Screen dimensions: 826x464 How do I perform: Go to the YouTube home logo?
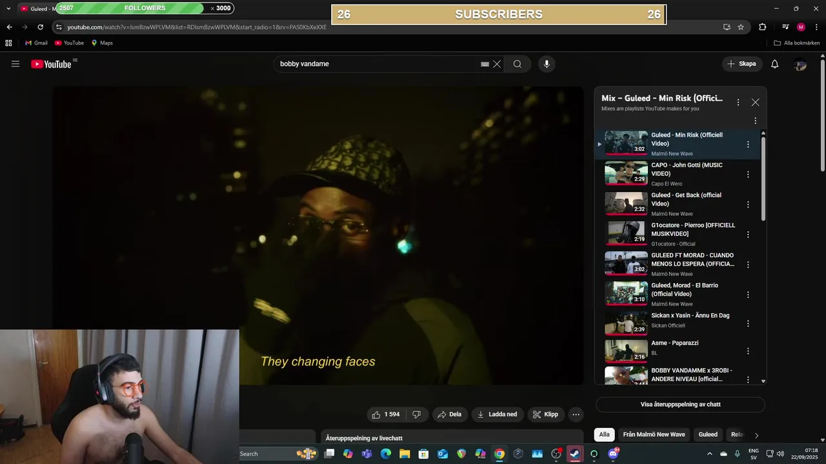51,64
